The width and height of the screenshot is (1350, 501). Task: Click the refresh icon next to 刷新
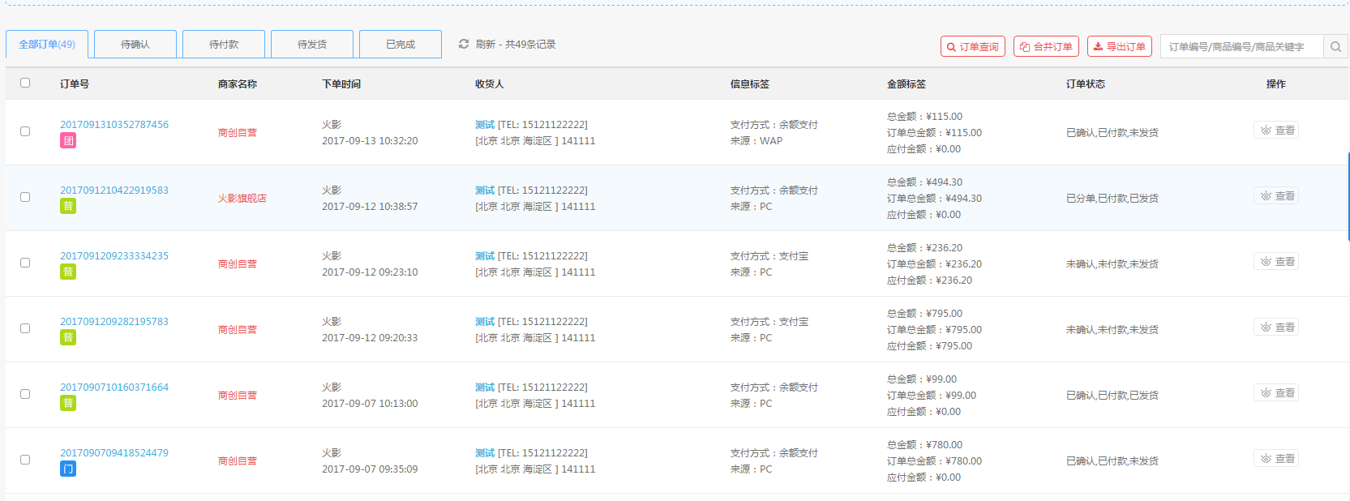pyautogui.click(x=464, y=44)
